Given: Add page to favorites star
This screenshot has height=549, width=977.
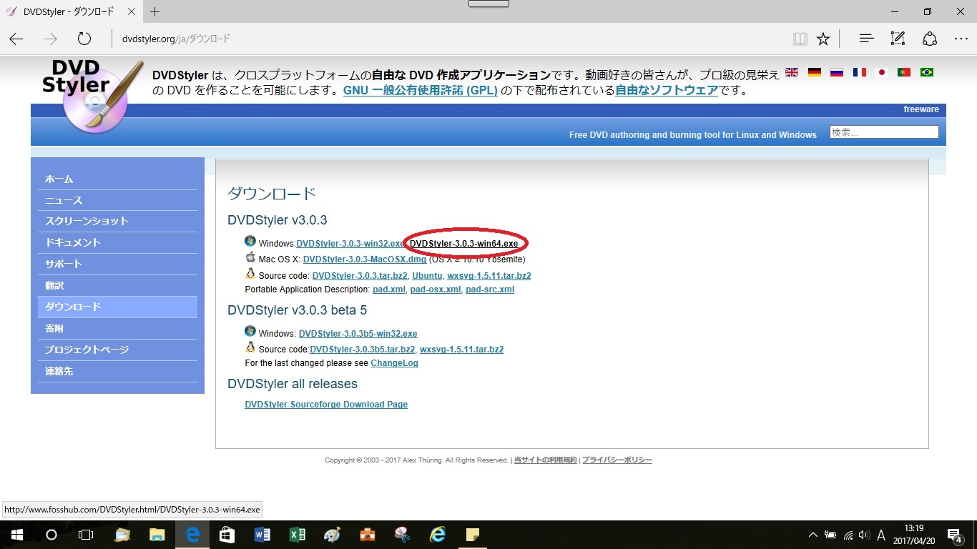Looking at the screenshot, I should click(823, 39).
